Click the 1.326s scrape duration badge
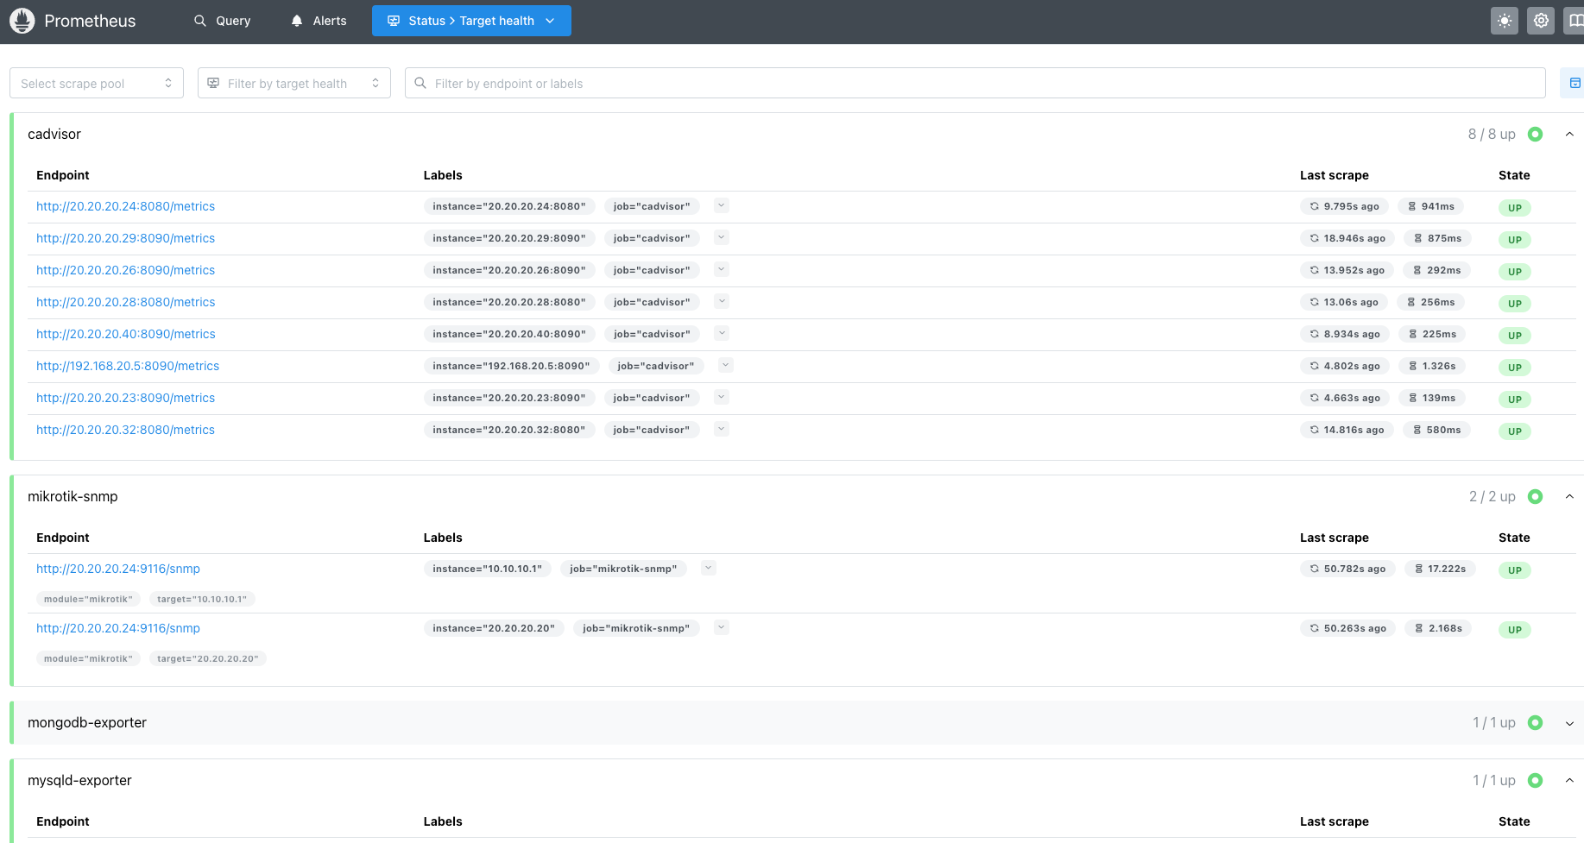 tap(1431, 366)
